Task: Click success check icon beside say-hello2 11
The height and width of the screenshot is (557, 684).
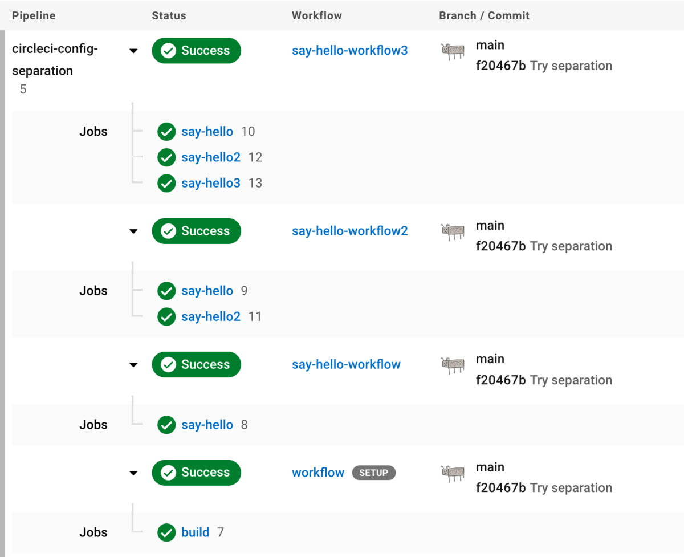Action: coord(166,316)
